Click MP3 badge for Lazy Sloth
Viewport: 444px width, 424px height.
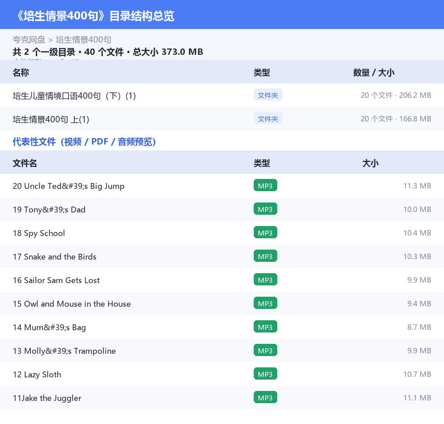point(265,374)
